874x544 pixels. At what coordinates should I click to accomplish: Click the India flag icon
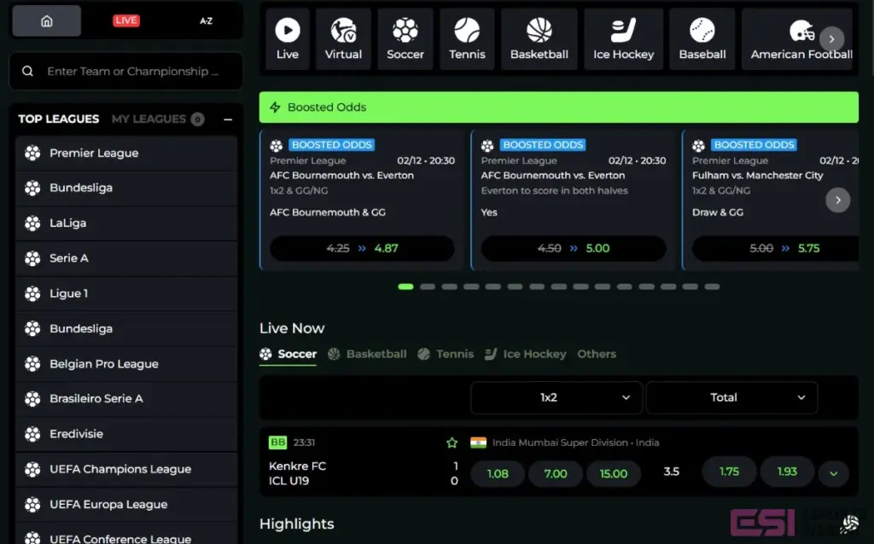(x=478, y=443)
